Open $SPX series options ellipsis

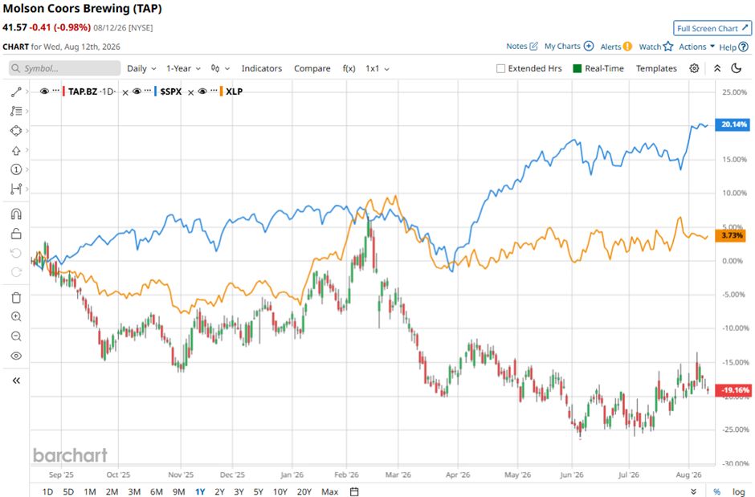(x=148, y=91)
